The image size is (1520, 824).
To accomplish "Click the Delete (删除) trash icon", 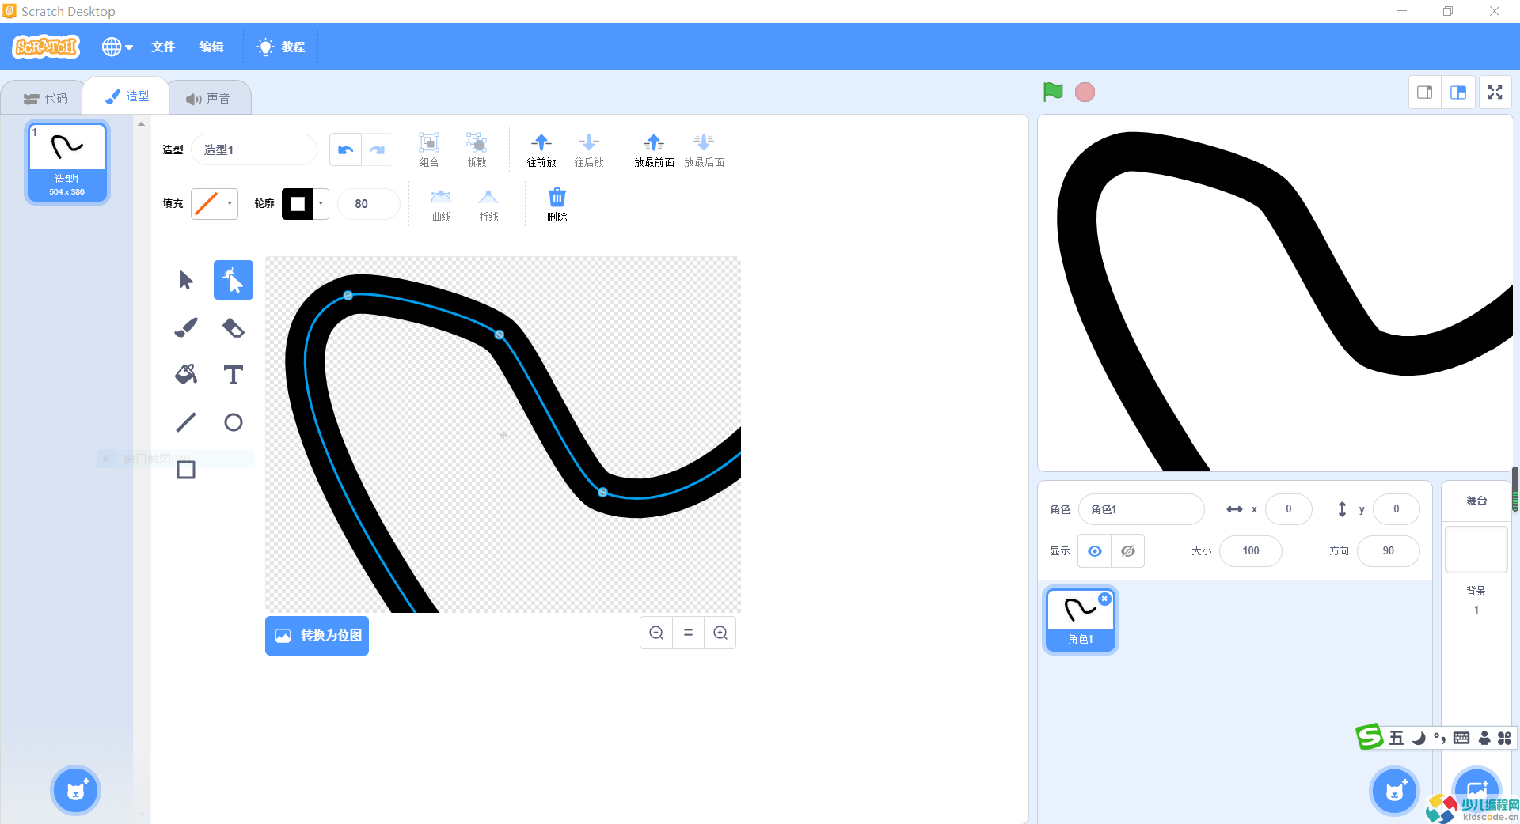I will tap(557, 205).
